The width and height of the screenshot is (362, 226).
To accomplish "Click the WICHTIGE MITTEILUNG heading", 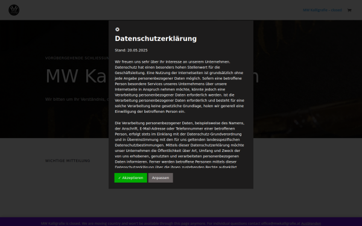I will (68, 161).
